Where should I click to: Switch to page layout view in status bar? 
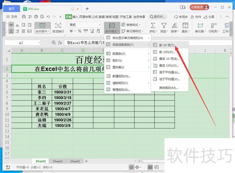[x=157, y=167]
